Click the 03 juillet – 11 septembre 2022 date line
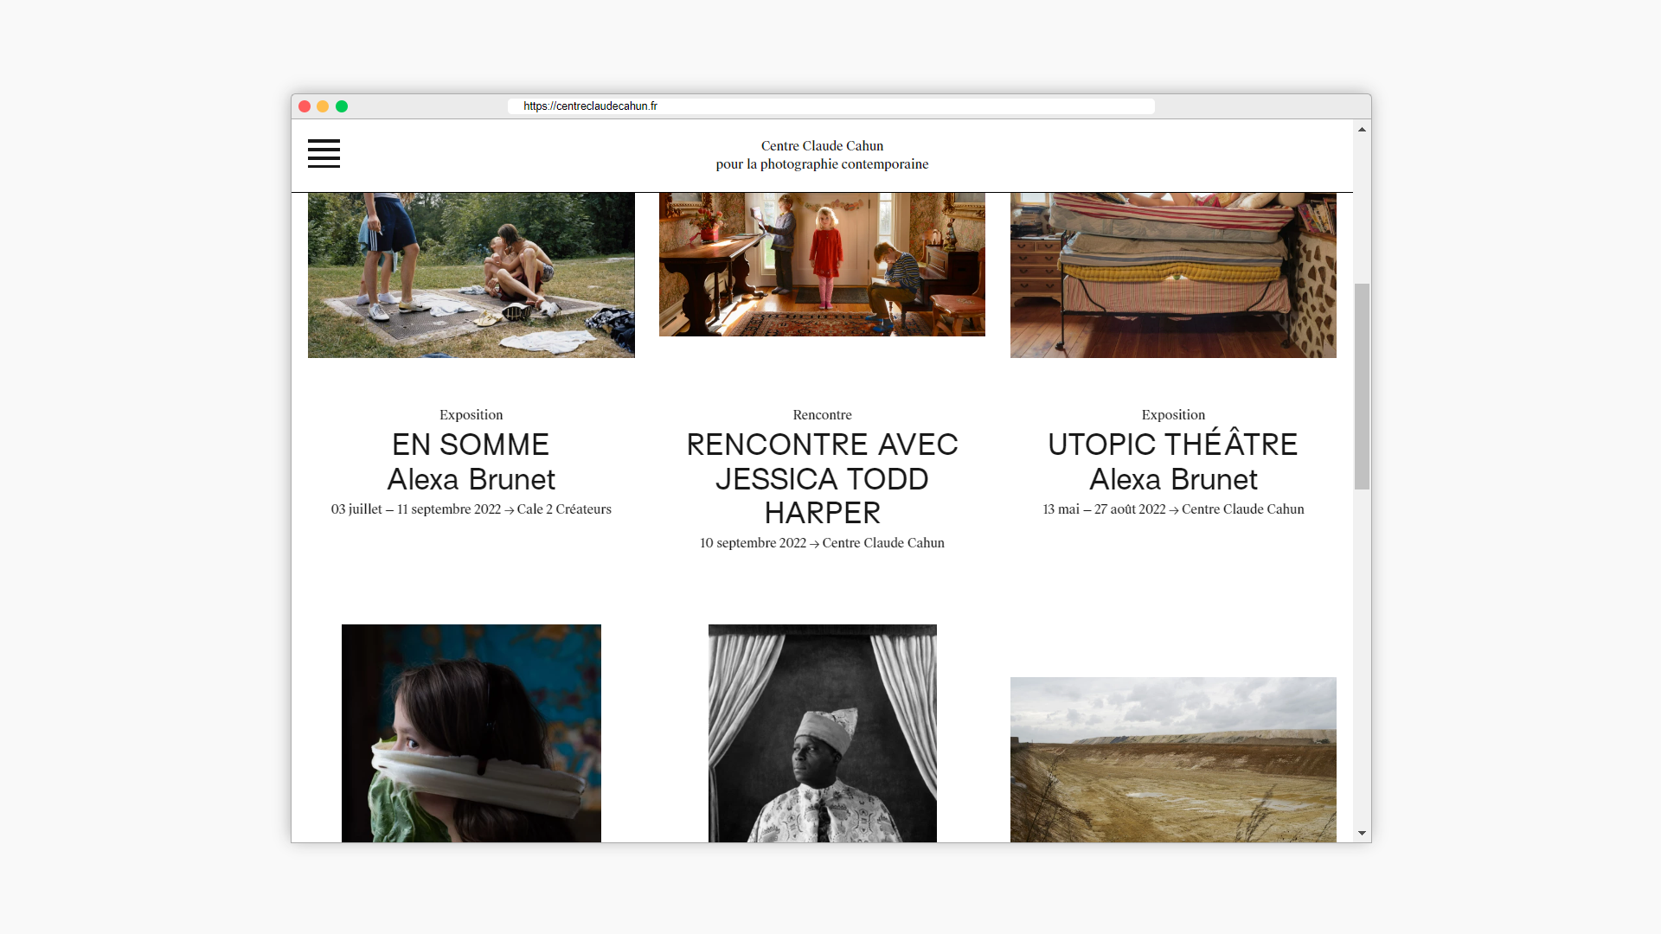1661x934 pixels. pyautogui.click(x=471, y=509)
